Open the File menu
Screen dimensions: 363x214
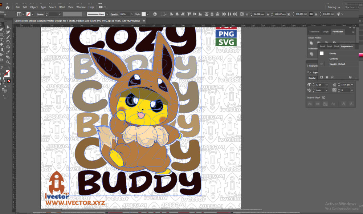click(x=18, y=7)
